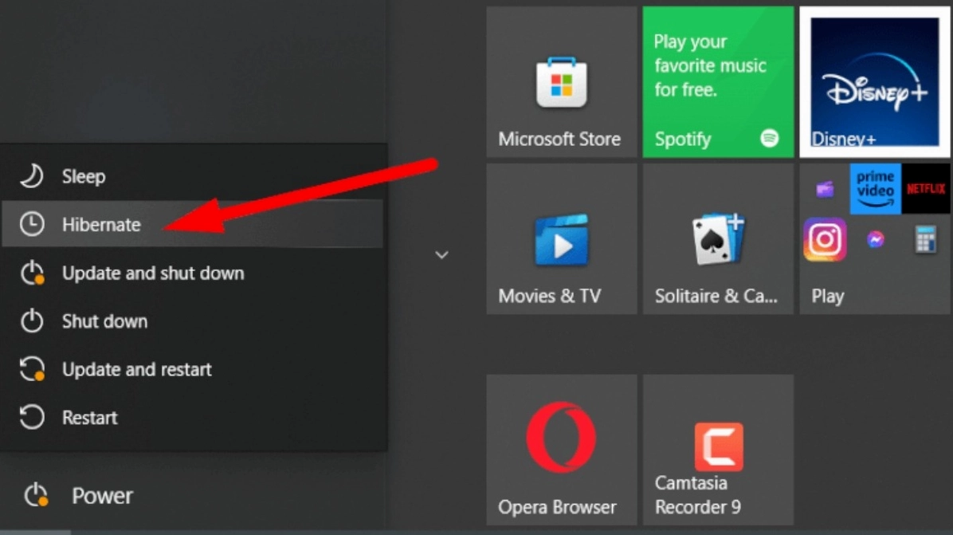953x535 pixels.
Task: Choose Hibernate in the power menu
Action: [x=101, y=225]
